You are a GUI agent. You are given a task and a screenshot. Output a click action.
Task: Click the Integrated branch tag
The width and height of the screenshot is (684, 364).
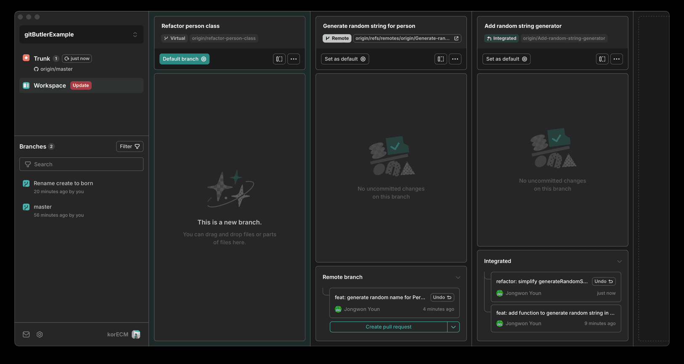501,38
